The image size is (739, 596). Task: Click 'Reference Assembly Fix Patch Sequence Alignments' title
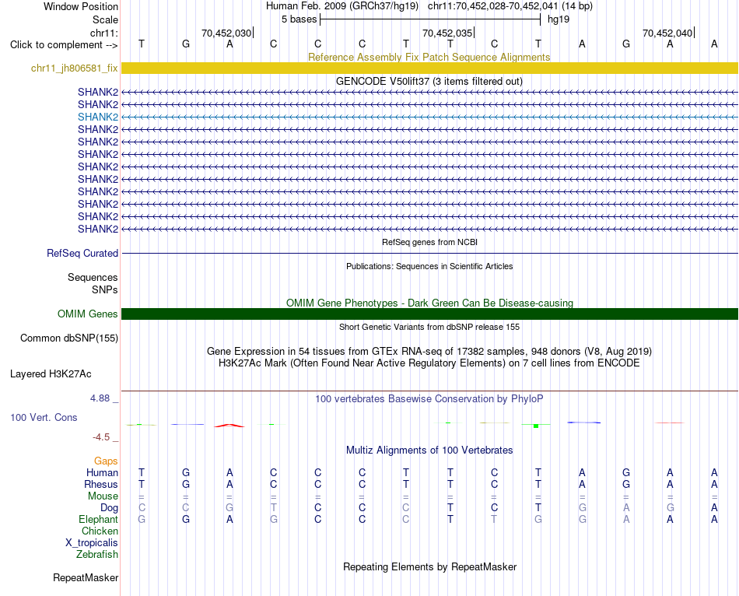click(429, 57)
